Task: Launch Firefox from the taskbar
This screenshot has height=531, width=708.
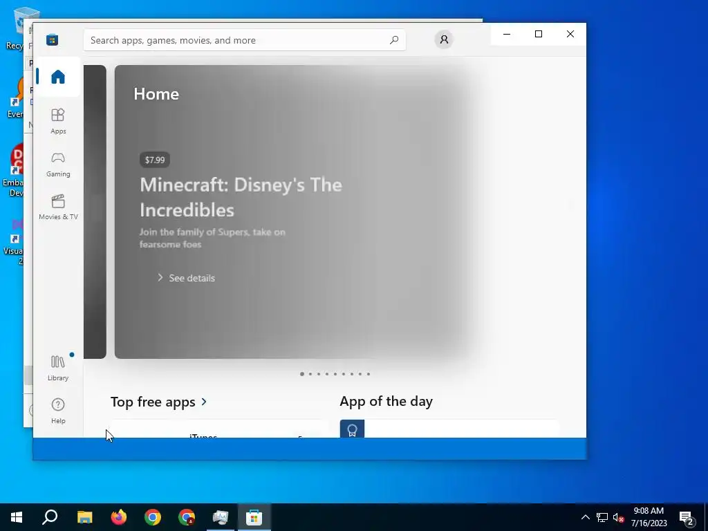Action: 119,517
